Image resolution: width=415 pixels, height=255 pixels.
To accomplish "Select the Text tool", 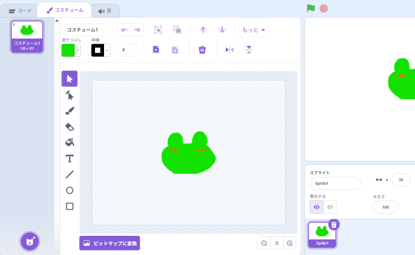I will point(69,159).
